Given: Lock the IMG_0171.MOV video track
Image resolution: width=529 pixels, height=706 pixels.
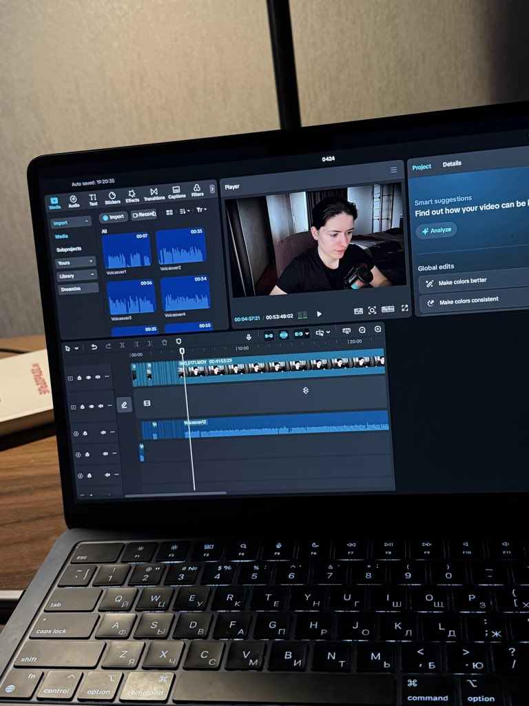Looking at the screenshot, I should point(79,378).
